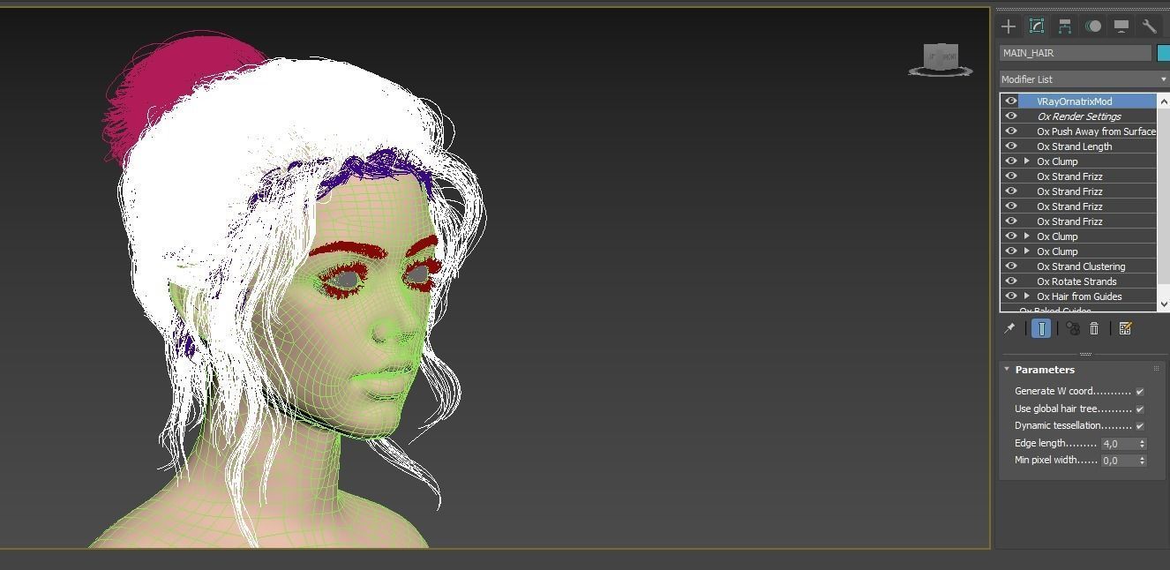This screenshot has height=570, width=1170.
Task: Switch to the Modify panel tab
Action: click(x=1037, y=26)
